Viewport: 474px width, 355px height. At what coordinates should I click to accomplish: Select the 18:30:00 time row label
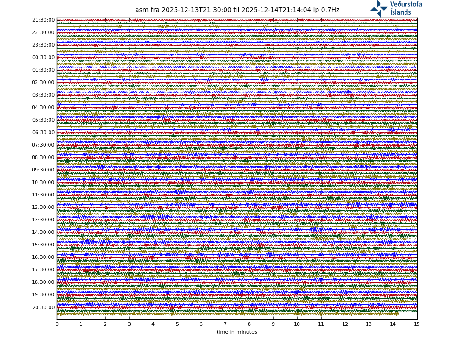pyautogui.click(x=44, y=282)
